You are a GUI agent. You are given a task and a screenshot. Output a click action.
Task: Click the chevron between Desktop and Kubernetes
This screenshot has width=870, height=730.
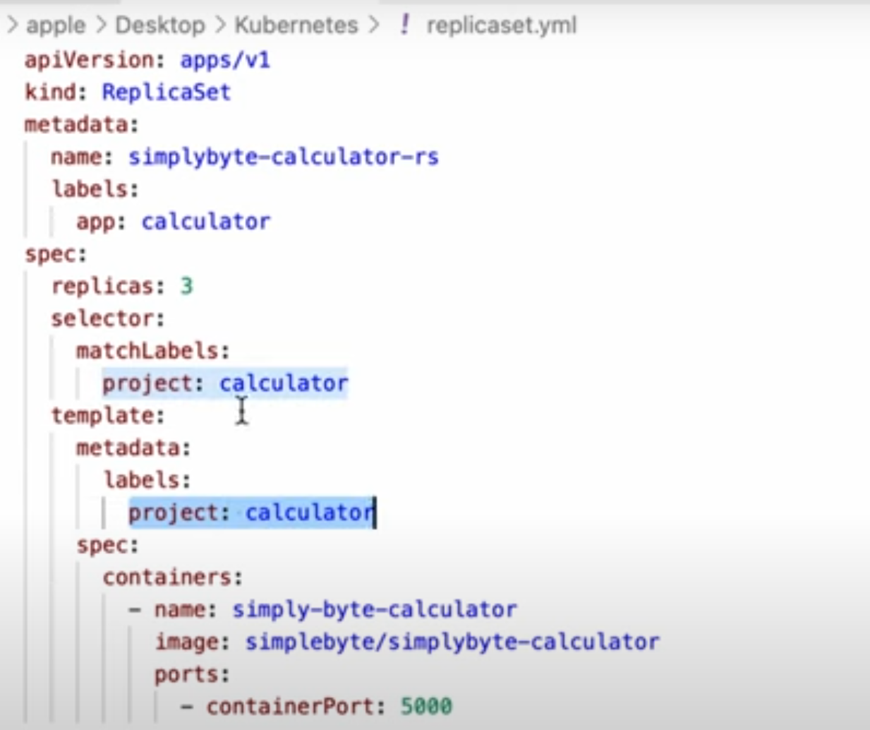pyautogui.click(x=220, y=25)
